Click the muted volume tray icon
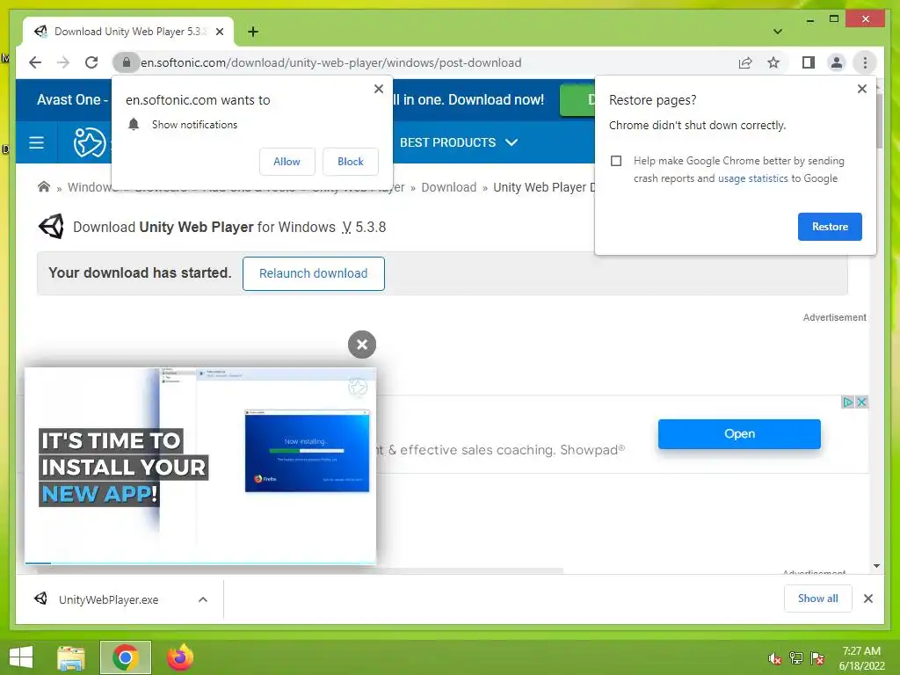The image size is (900, 675). click(774, 658)
